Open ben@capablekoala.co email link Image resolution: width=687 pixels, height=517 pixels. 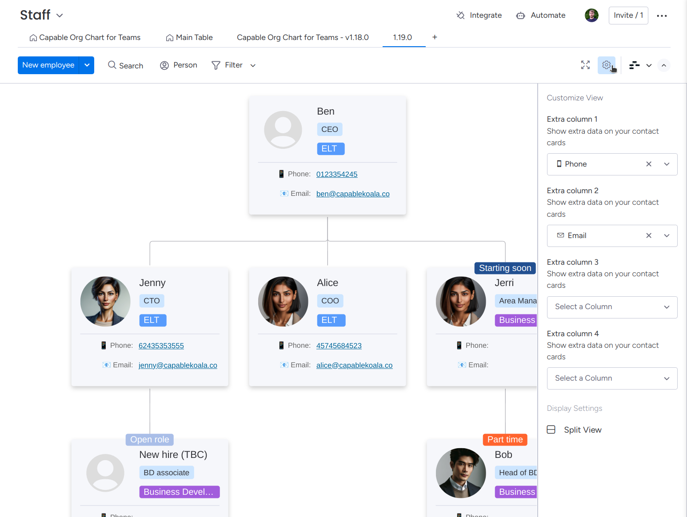(x=353, y=194)
